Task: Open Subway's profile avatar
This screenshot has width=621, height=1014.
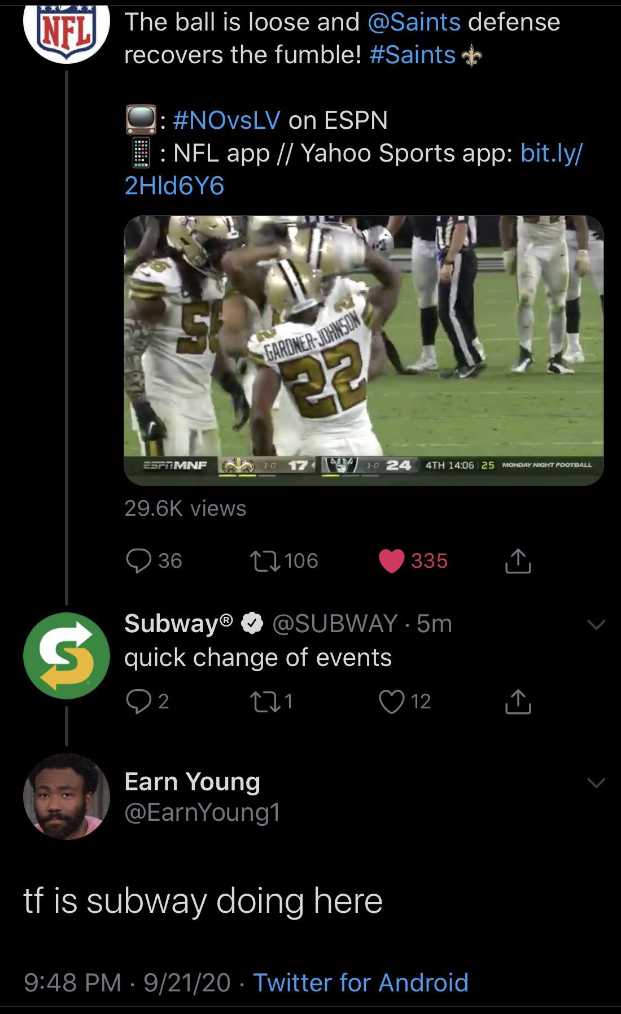Action: point(66,655)
